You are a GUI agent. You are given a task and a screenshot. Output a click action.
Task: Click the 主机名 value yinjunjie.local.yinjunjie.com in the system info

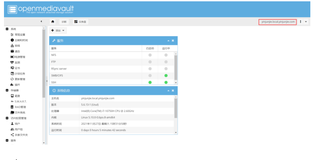click(98, 98)
